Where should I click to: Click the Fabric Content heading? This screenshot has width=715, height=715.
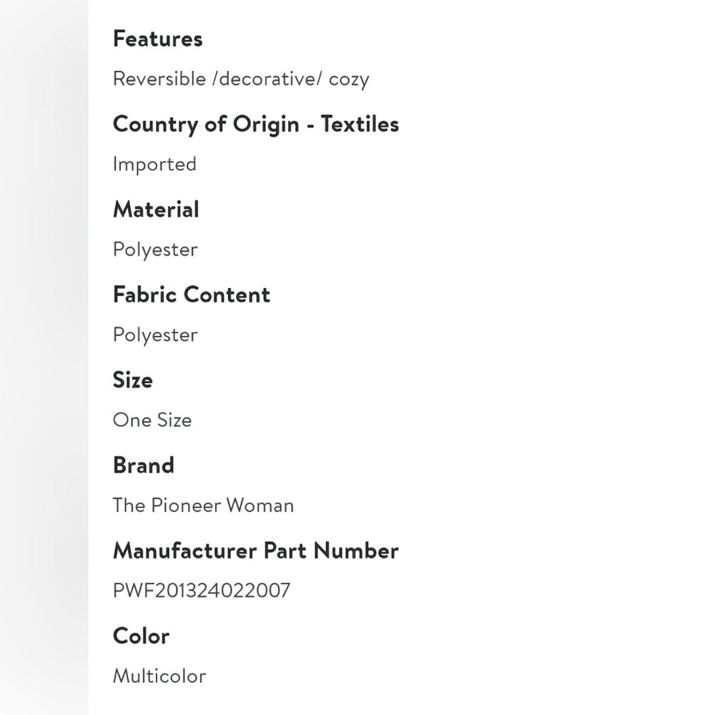click(x=192, y=295)
